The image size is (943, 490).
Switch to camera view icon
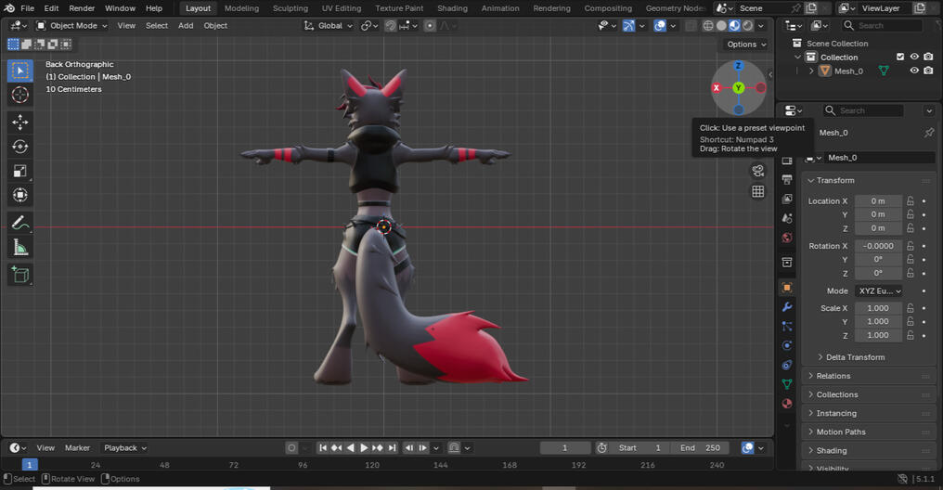click(x=757, y=171)
